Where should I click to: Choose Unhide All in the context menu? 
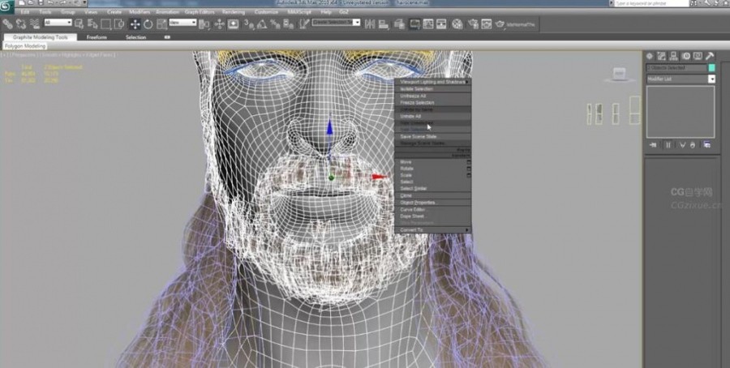pos(433,116)
